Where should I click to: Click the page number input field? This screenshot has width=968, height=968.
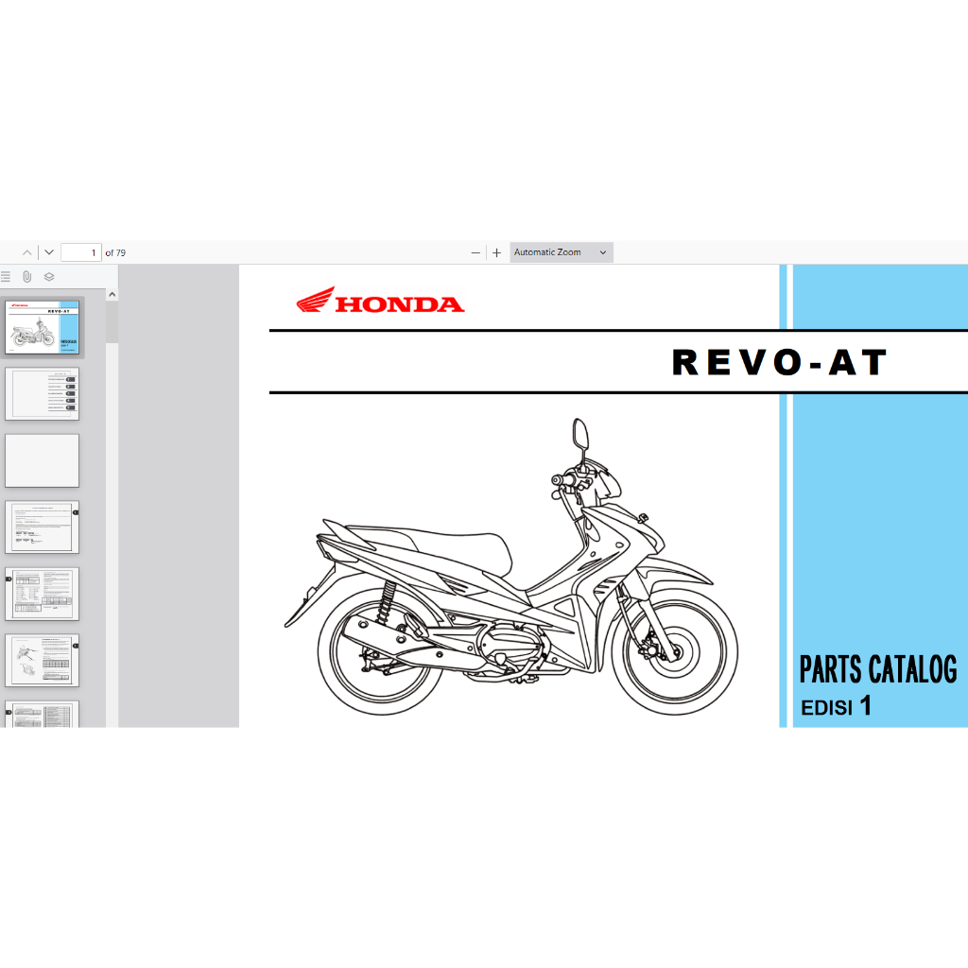(x=81, y=252)
